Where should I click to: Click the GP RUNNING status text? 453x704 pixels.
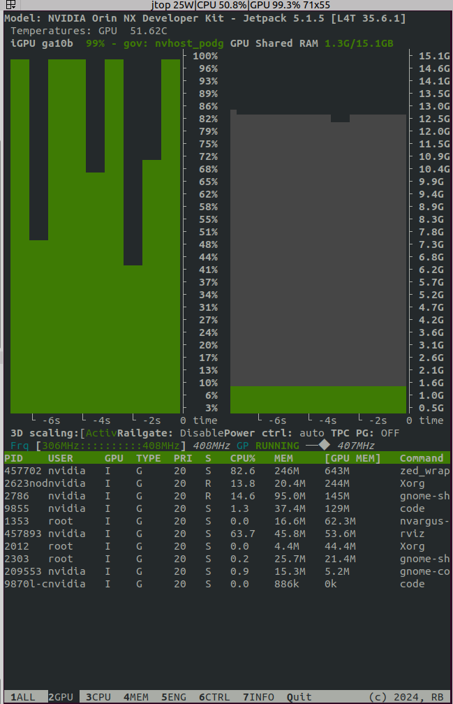268,446
